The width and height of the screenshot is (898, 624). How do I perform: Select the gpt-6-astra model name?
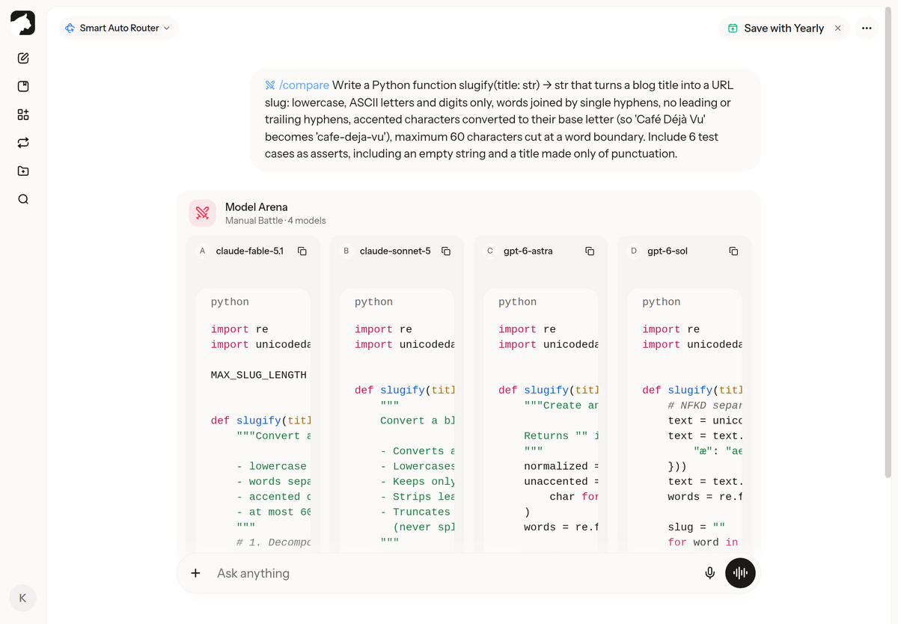(528, 251)
